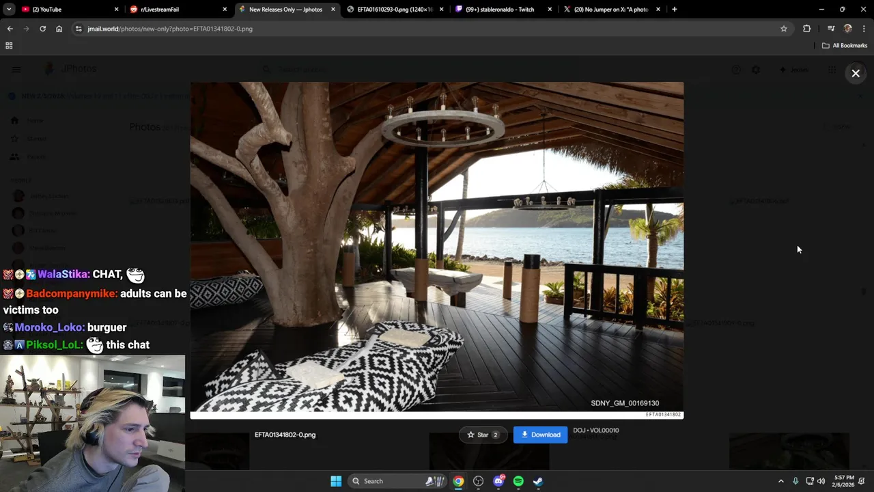Star the EFTA01341802 photo
Screen dimensions: 874x492
click(483, 435)
